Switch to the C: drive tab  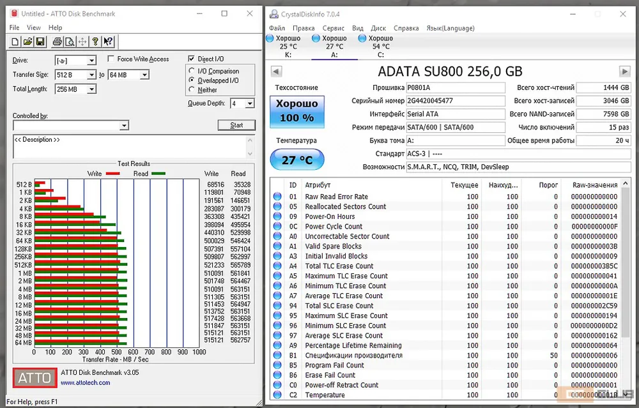tap(381, 47)
